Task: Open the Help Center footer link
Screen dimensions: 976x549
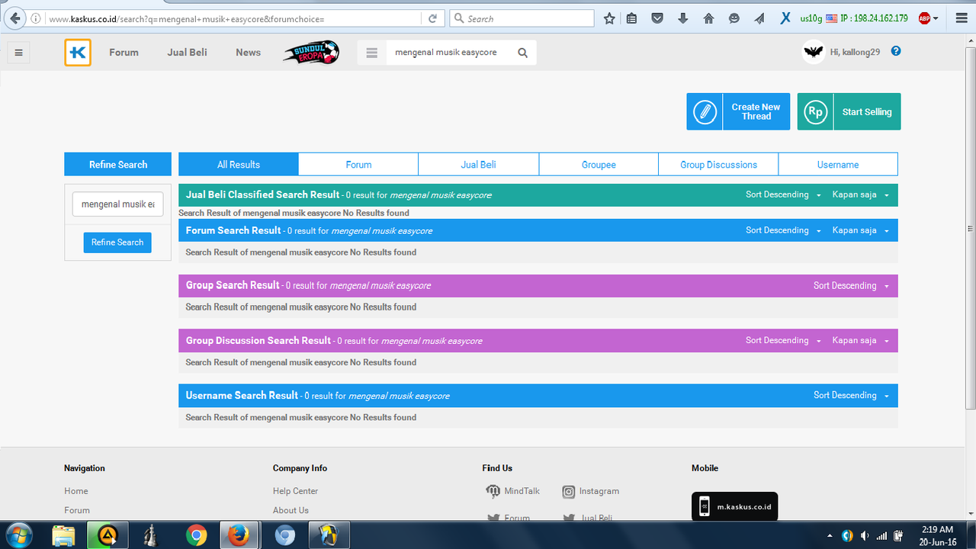Action: pyautogui.click(x=295, y=491)
